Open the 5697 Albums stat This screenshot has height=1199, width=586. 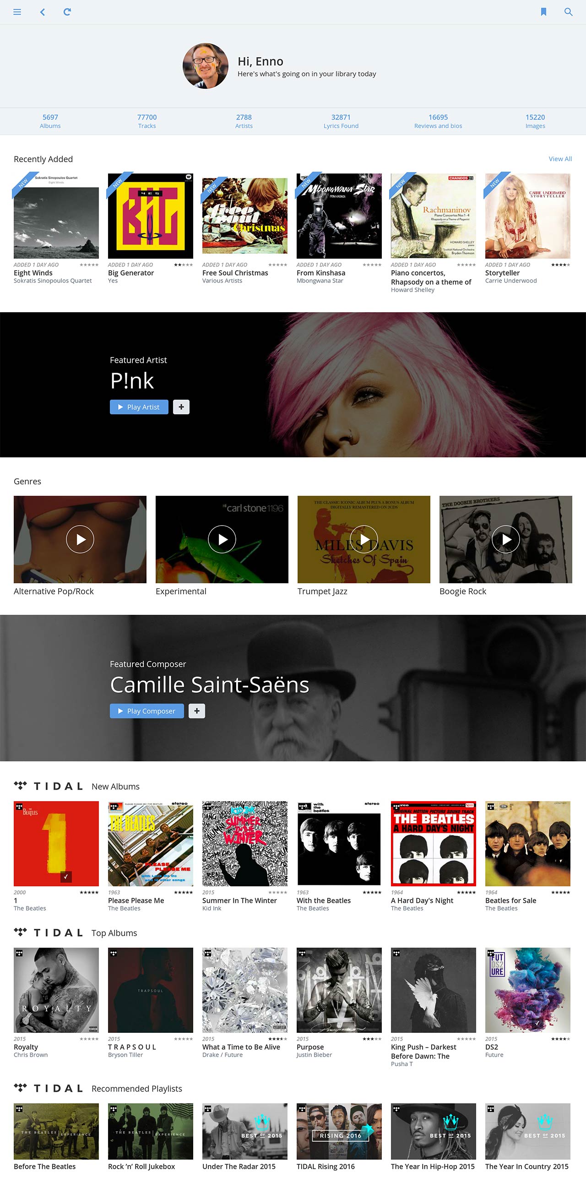click(50, 121)
